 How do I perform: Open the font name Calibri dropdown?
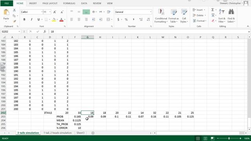tap(42, 12)
